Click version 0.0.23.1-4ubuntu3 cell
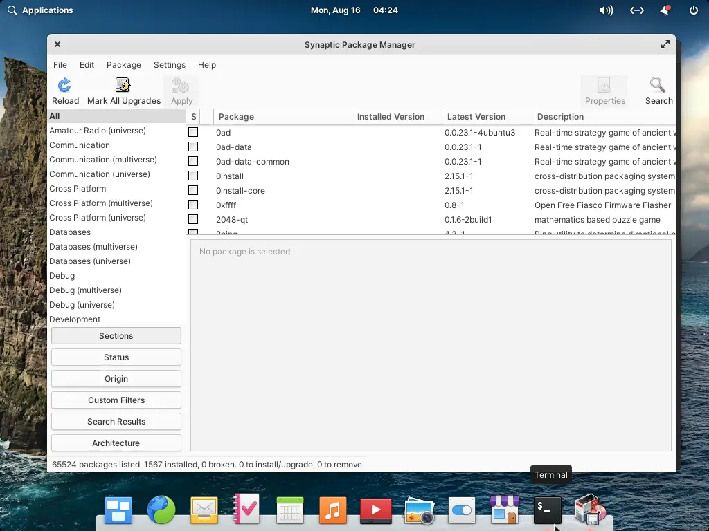 point(480,132)
